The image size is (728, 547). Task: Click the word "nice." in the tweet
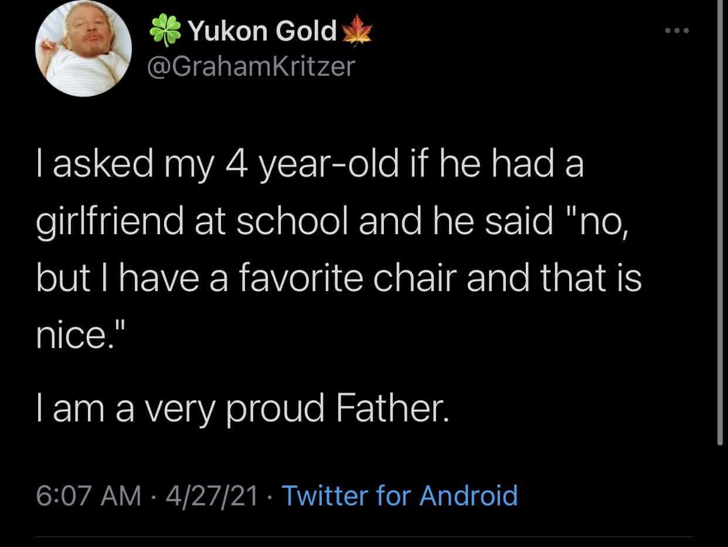75,335
